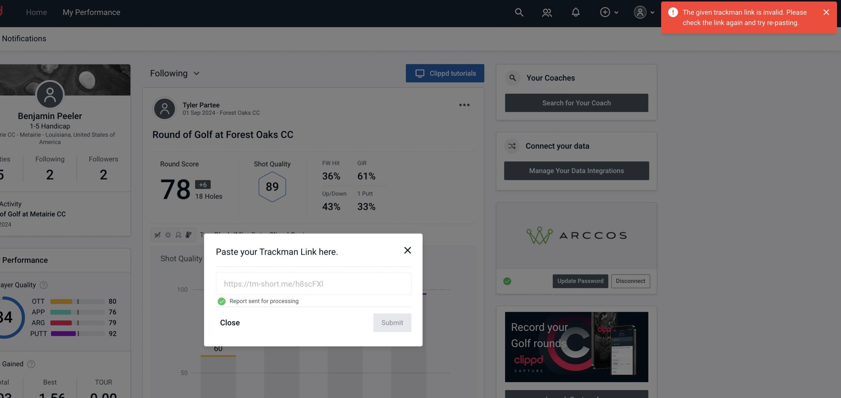Image resolution: width=841 pixels, height=398 pixels.
Task: Select the Home menu tab
Action: [x=36, y=12]
